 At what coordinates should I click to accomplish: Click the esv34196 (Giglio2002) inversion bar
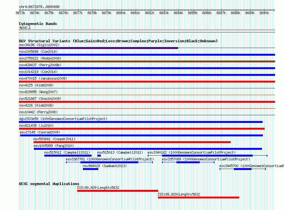point(98,48)
